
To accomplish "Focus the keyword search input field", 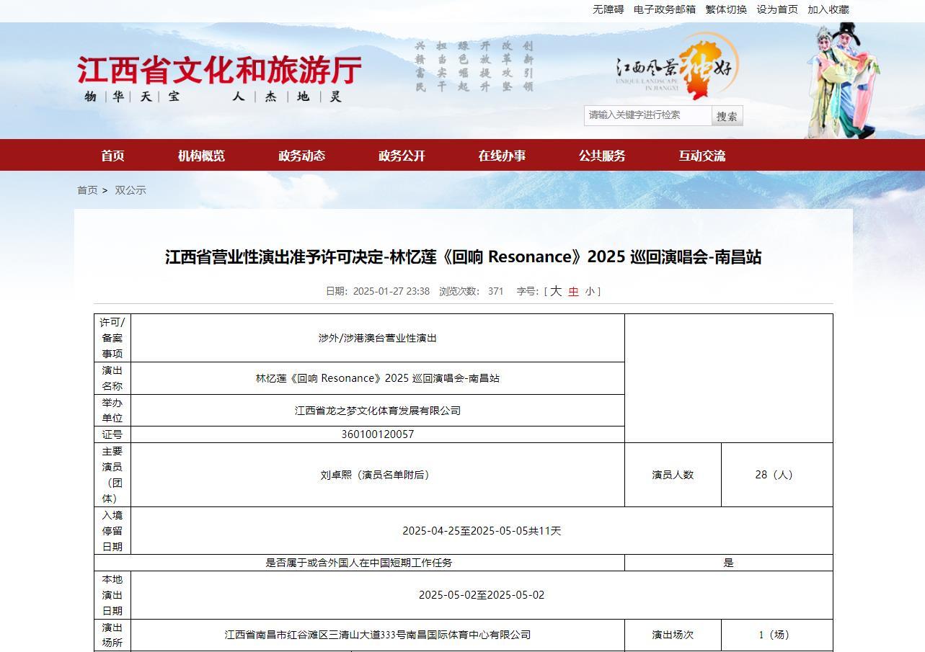I will pos(647,115).
